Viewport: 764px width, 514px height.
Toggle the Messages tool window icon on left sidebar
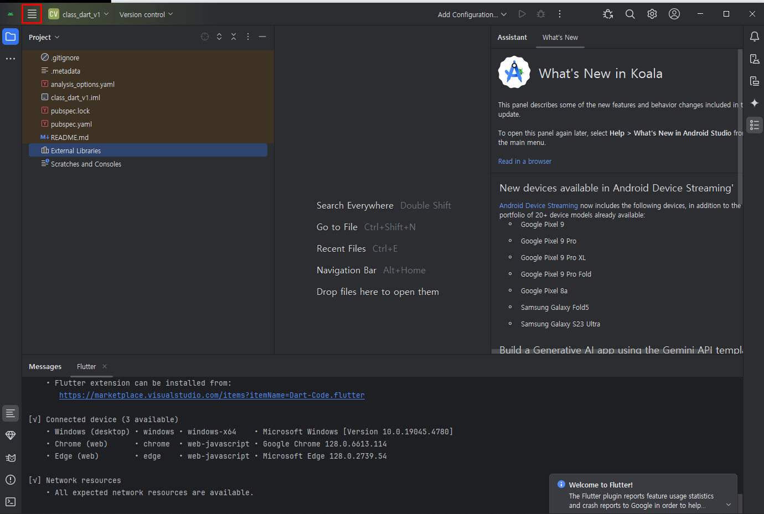(11, 413)
